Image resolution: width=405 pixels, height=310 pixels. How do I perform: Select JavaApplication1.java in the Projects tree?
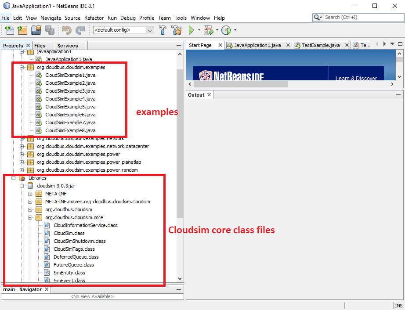coord(69,59)
